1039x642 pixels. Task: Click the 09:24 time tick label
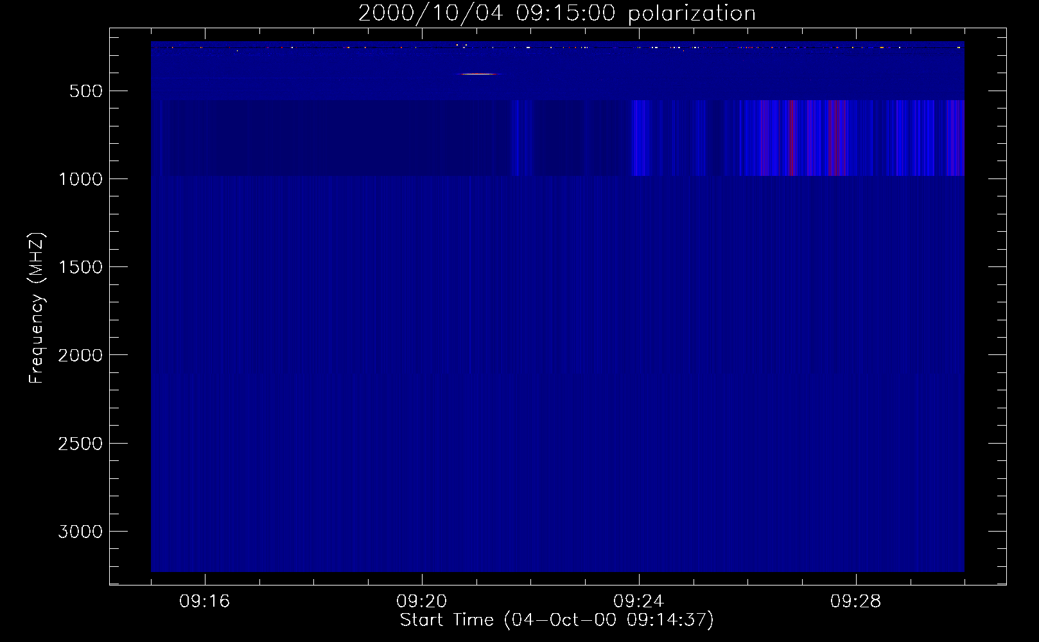pyautogui.click(x=639, y=602)
